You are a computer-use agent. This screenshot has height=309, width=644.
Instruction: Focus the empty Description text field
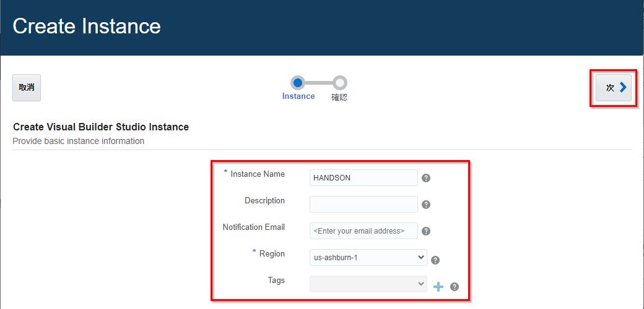[363, 205]
